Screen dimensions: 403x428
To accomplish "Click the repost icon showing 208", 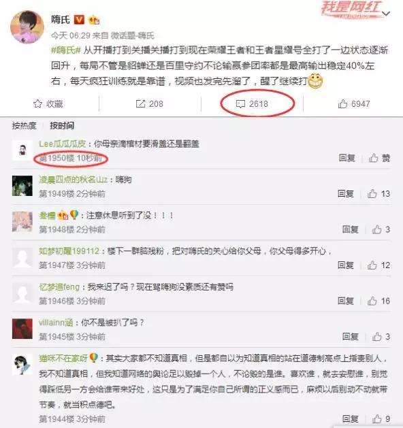I will (x=140, y=104).
